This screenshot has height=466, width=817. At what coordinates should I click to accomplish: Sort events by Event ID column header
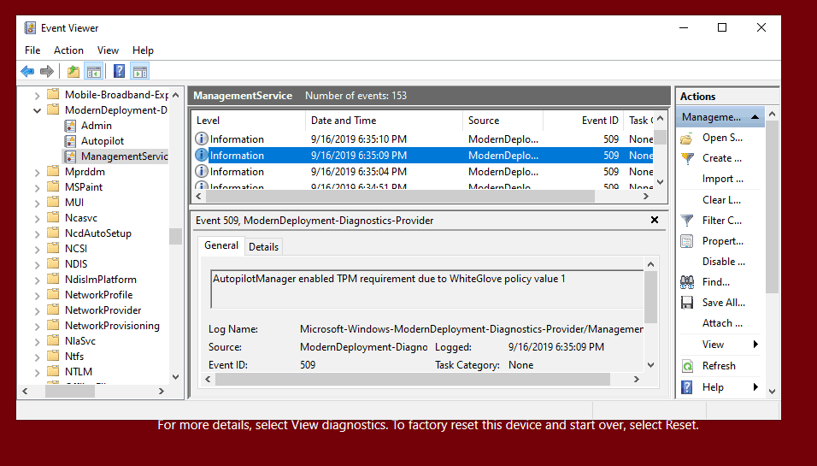coord(583,121)
